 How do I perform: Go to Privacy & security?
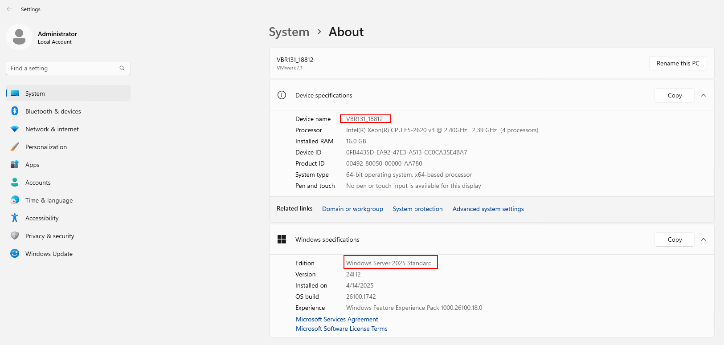(x=68, y=236)
